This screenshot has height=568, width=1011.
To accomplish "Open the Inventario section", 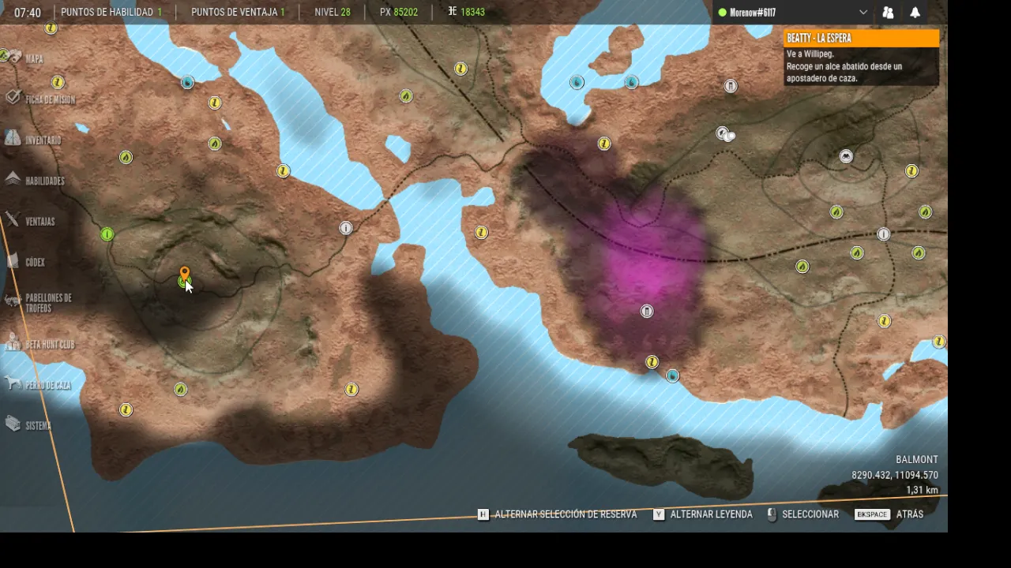I will tap(32, 140).
